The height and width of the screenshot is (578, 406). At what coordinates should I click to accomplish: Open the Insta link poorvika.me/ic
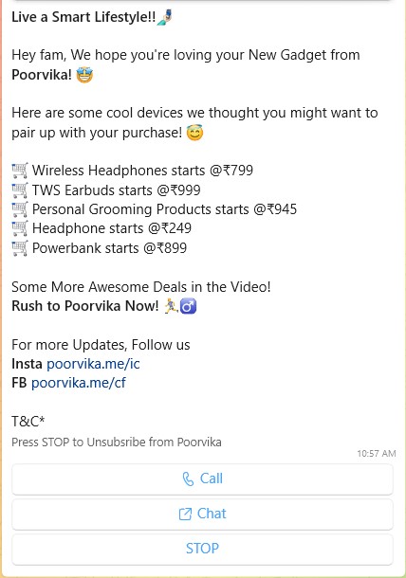pos(93,364)
